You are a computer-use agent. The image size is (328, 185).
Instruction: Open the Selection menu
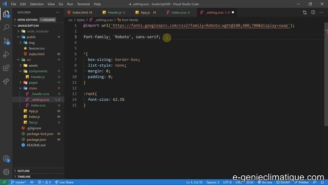coord(36,4)
